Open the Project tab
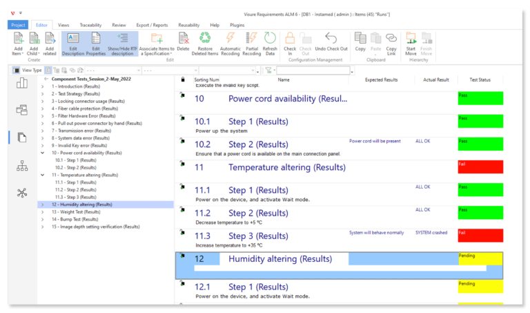530x313 pixels. (x=18, y=25)
